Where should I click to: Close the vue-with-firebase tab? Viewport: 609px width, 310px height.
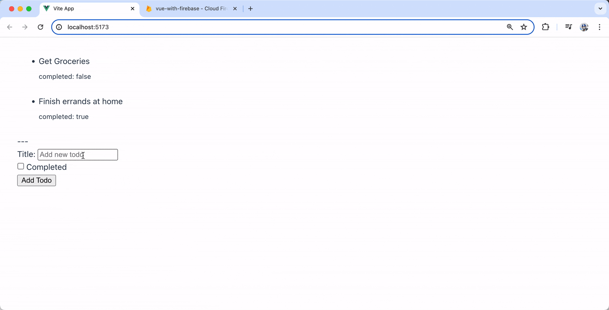(x=235, y=9)
